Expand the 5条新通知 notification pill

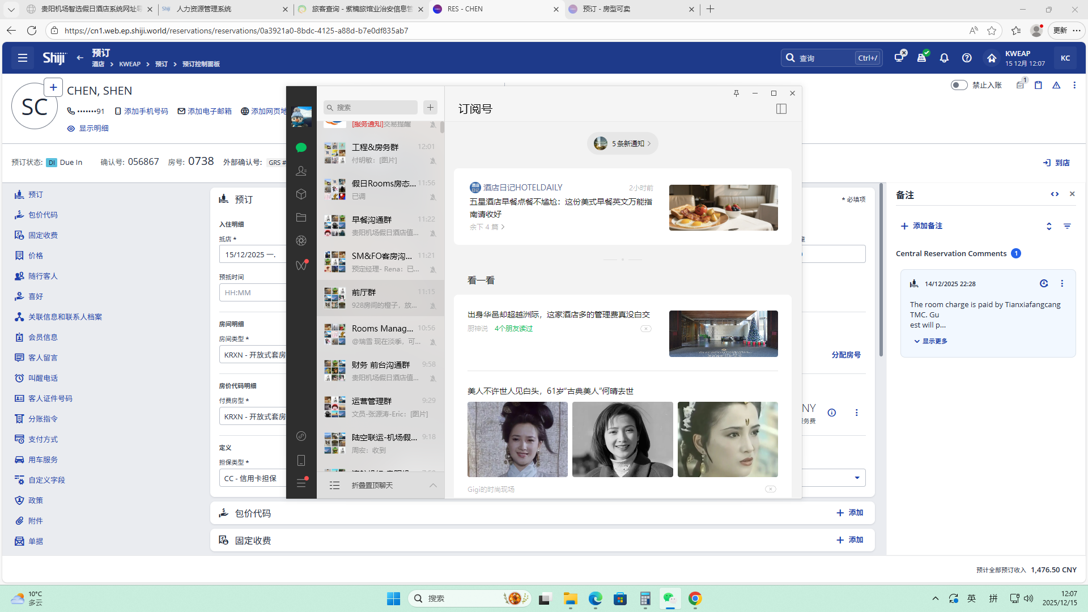(x=623, y=143)
